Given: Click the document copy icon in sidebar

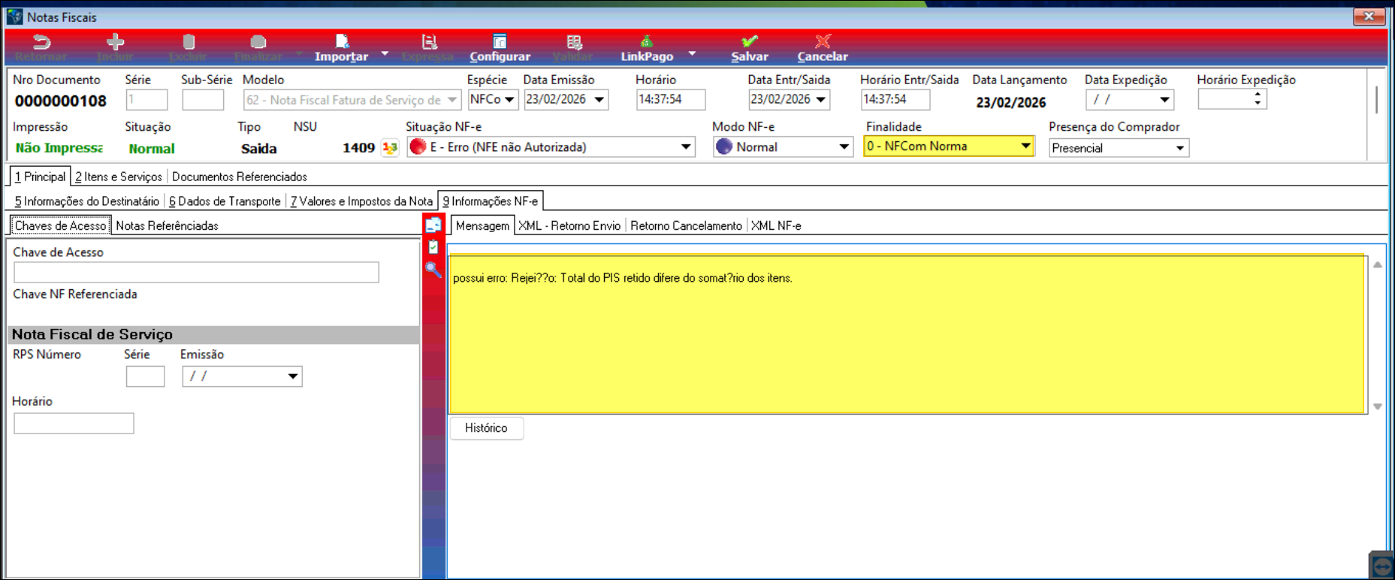Looking at the screenshot, I should tap(433, 225).
